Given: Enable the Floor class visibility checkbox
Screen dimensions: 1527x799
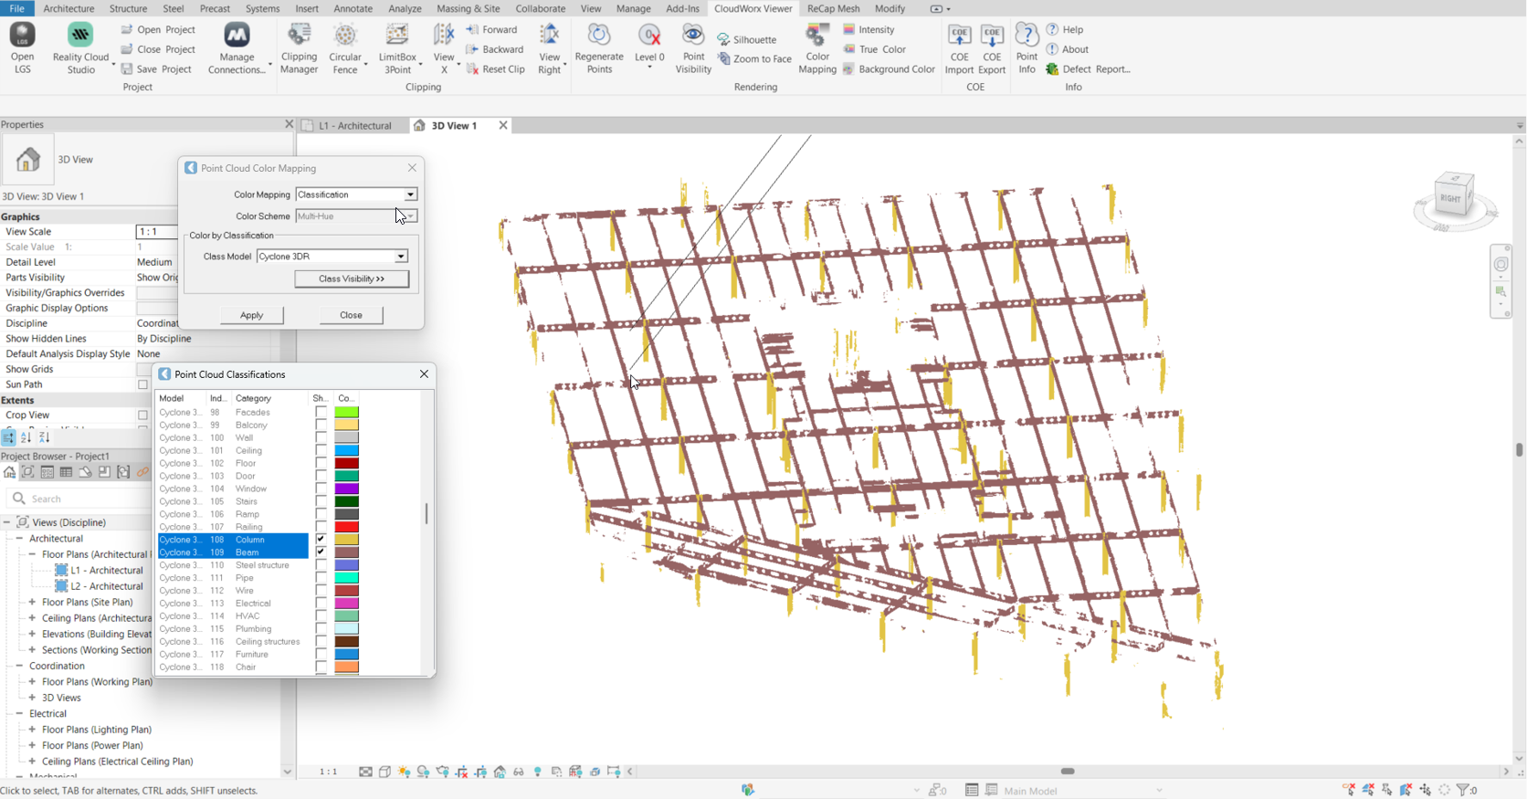Looking at the screenshot, I should tap(321, 463).
